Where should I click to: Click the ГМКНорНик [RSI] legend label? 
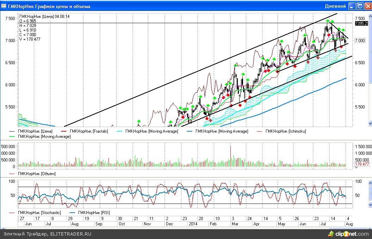93,212
